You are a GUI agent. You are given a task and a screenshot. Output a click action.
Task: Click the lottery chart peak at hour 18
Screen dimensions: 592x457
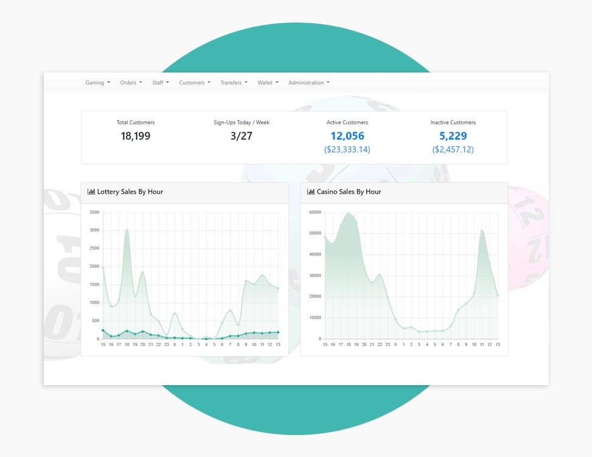pos(127,230)
